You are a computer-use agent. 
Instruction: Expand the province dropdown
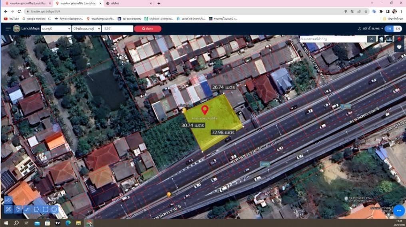56,29
